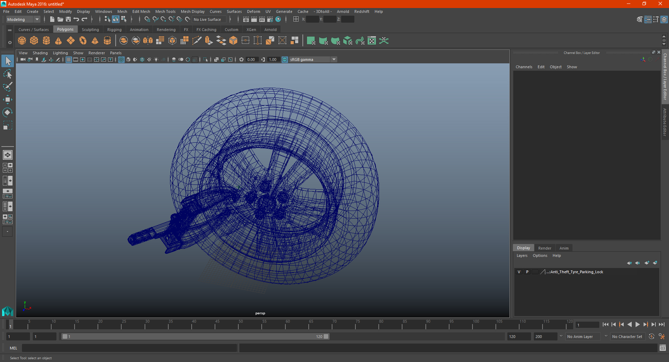
Task: Toggle wireframe display in viewport toolbar
Action: [x=121, y=60]
